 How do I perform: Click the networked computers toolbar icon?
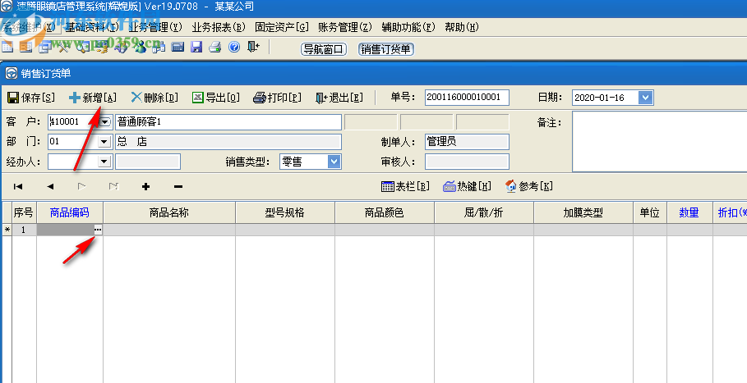158,47
